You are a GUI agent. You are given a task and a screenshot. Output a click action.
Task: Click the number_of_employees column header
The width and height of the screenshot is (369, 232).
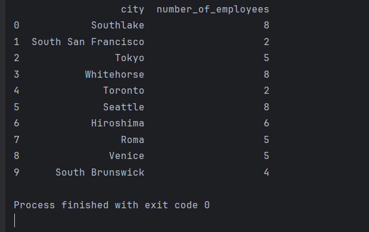pyautogui.click(x=212, y=9)
